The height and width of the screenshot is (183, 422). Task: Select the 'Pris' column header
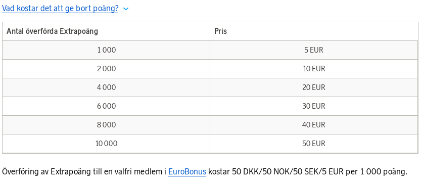click(x=314, y=31)
